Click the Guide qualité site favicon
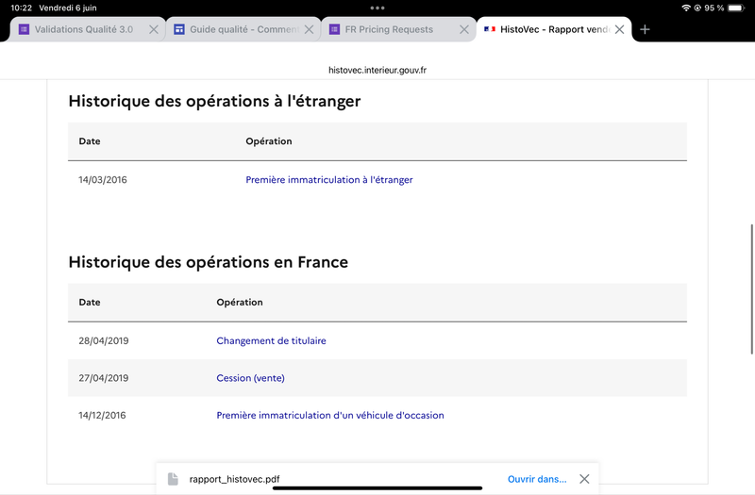This screenshot has width=755, height=495. click(x=179, y=29)
